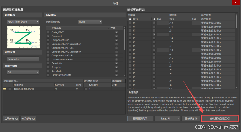Click the parameter list vertical scrollbar
Screen dimensions: 241x132
(124, 39)
